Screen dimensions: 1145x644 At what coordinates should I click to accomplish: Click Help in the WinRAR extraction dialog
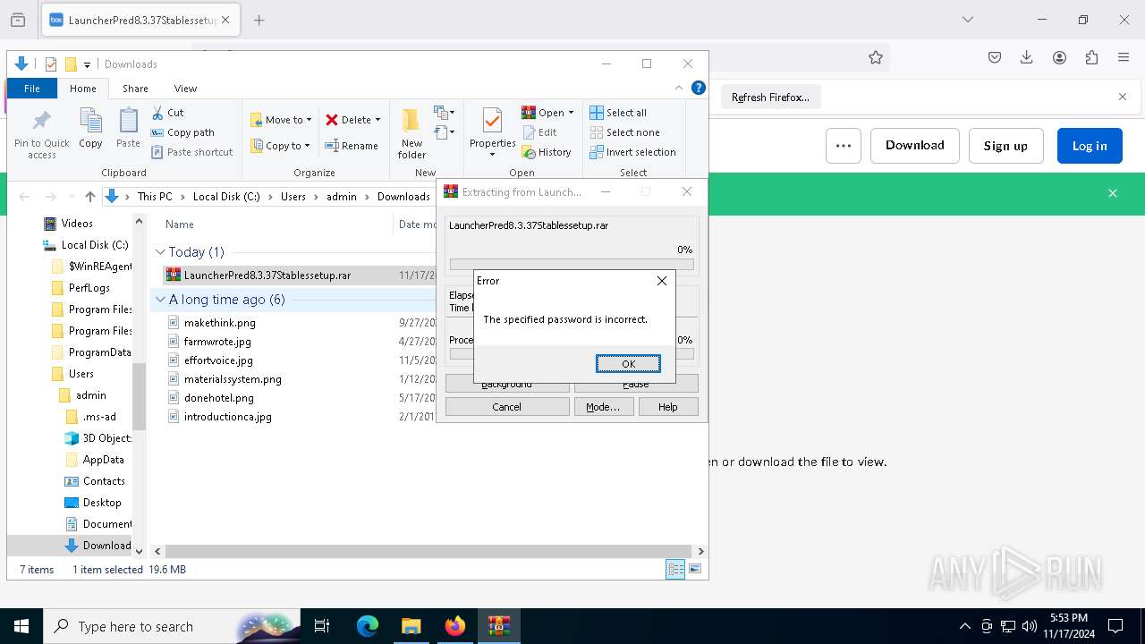click(x=668, y=406)
